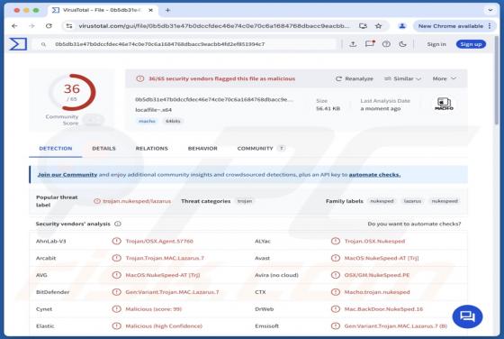This screenshot has width=504, height=339.
Task: Click the alert icon beside trojan.nukesped/lazarus
Action: tap(97, 201)
